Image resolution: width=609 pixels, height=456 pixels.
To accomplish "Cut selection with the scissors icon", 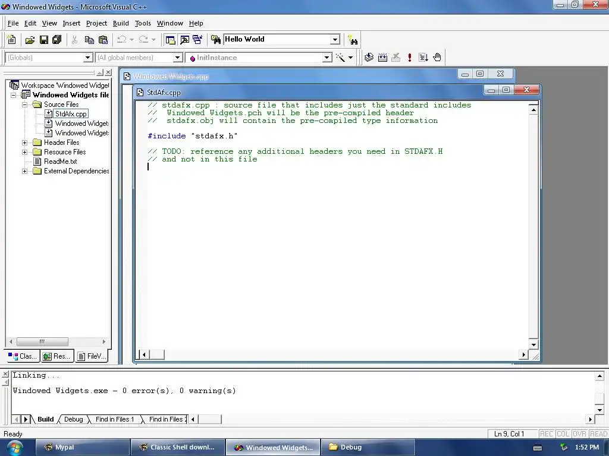I will (74, 40).
